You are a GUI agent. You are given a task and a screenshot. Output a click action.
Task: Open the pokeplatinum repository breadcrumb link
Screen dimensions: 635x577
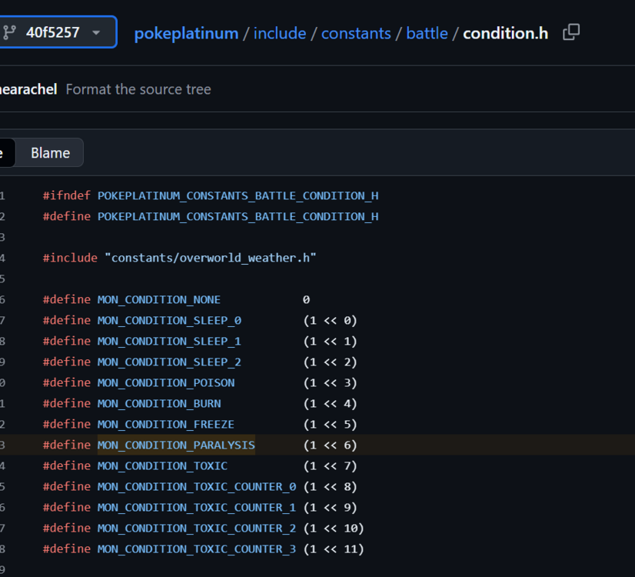[186, 33]
